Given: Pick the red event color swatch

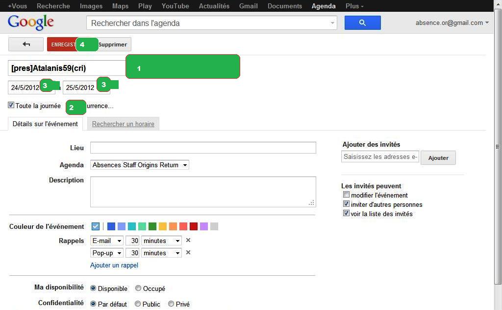Looking at the screenshot, I should pos(194,226).
